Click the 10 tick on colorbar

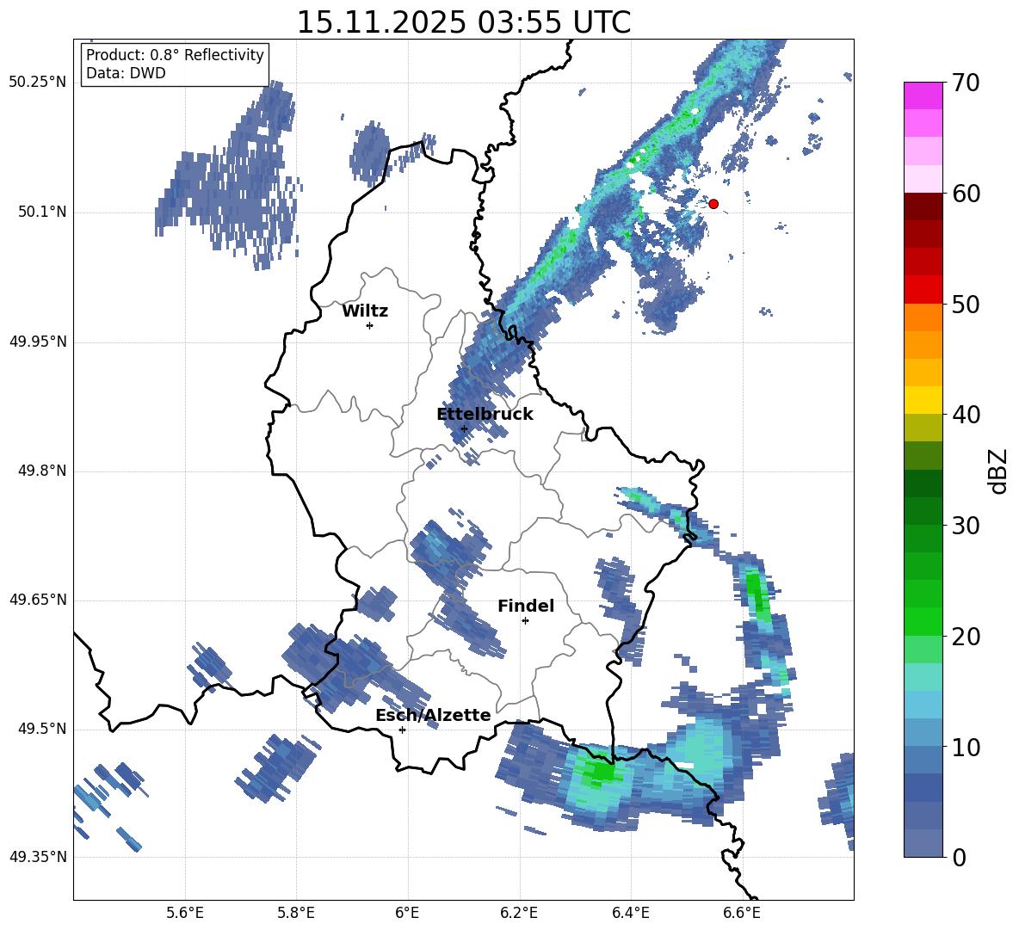tap(966, 747)
